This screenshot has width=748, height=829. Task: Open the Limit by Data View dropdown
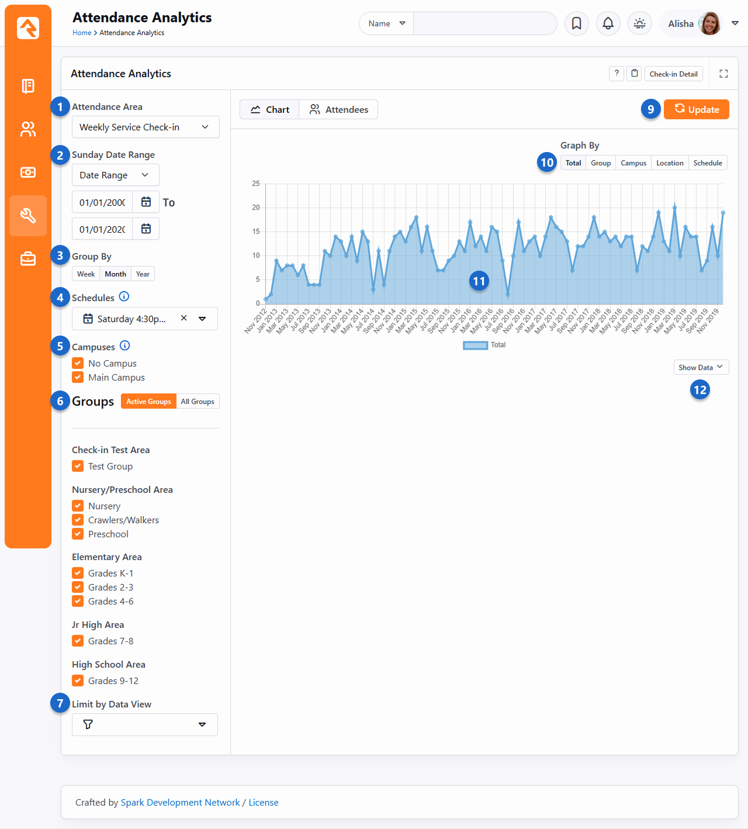[145, 725]
